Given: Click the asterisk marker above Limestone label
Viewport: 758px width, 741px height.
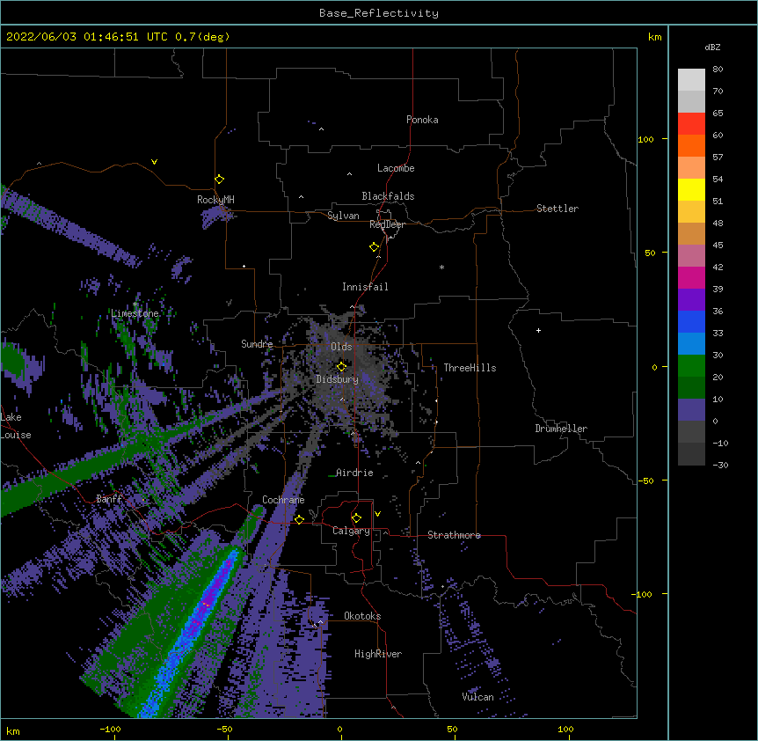Looking at the screenshot, I should point(135,304).
